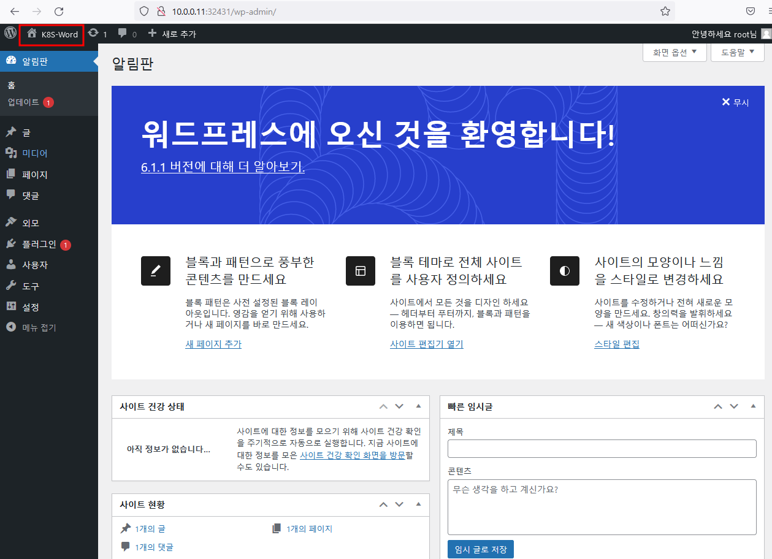Click the insecure connection lock icon

161,11
